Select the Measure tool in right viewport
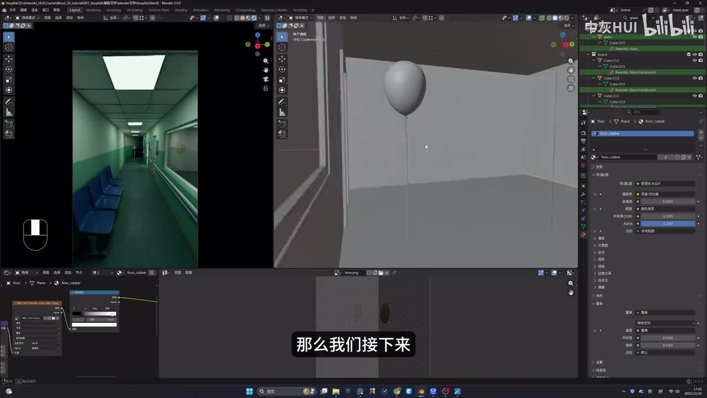Image resolution: width=707 pixels, height=398 pixels. click(282, 112)
